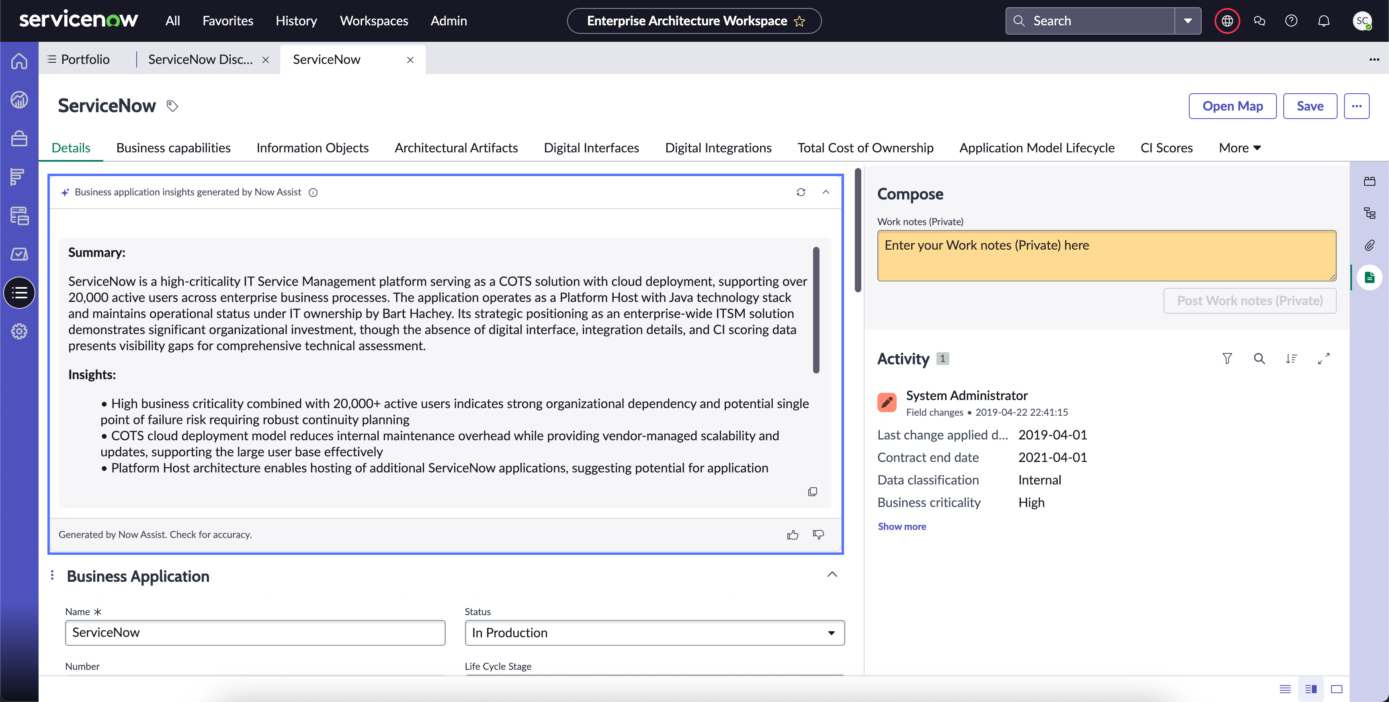This screenshot has height=702, width=1389.
Task: Open the hierarchy tree icon in right rail
Action: click(1370, 213)
